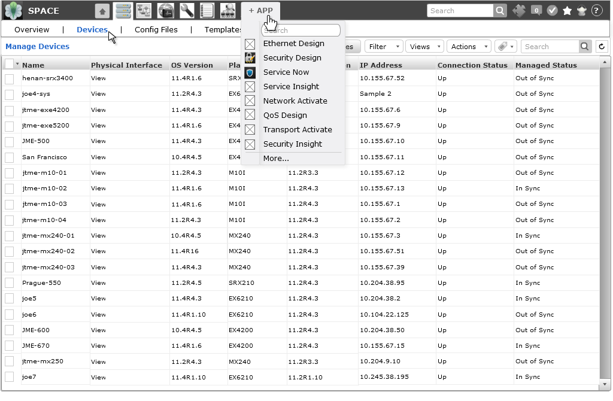Click the Security Design lock icon

click(250, 58)
